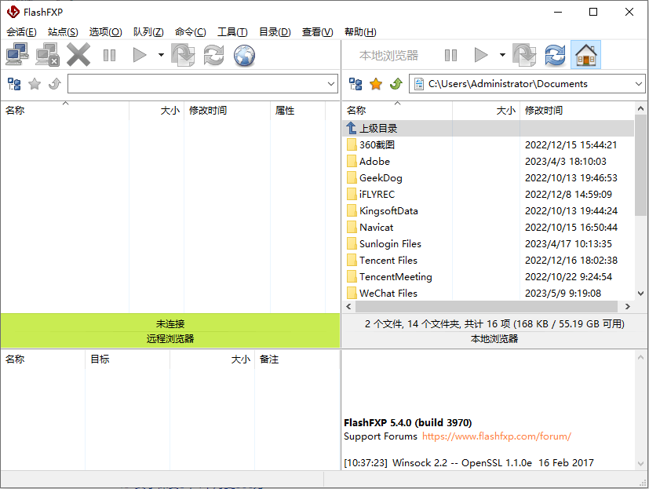Click the queue 备注 column header
649x489 pixels.
[297, 359]
